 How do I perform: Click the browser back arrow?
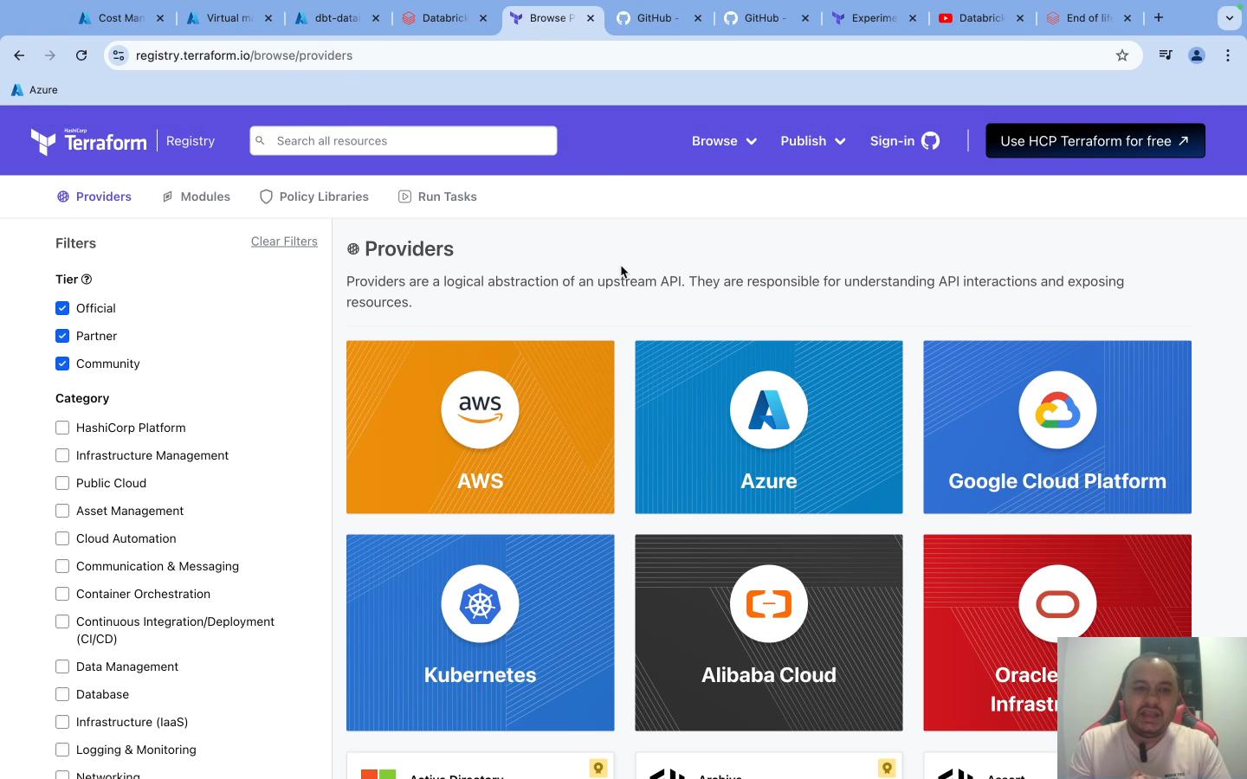point(19,55)
